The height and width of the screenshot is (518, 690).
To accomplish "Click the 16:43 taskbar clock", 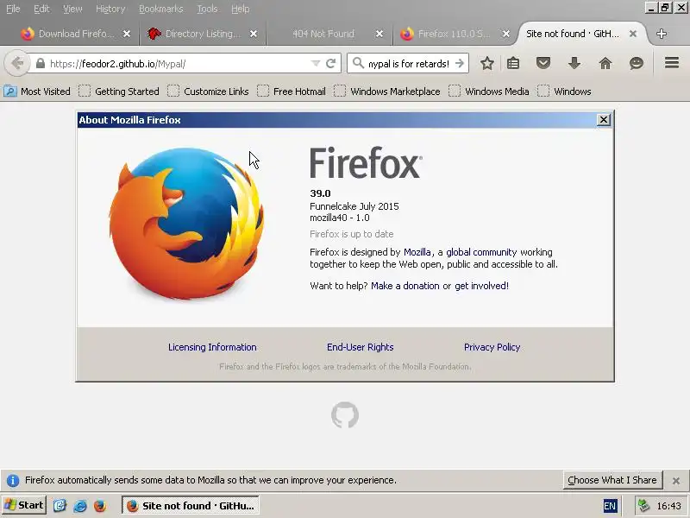I will tap(669, 506).
